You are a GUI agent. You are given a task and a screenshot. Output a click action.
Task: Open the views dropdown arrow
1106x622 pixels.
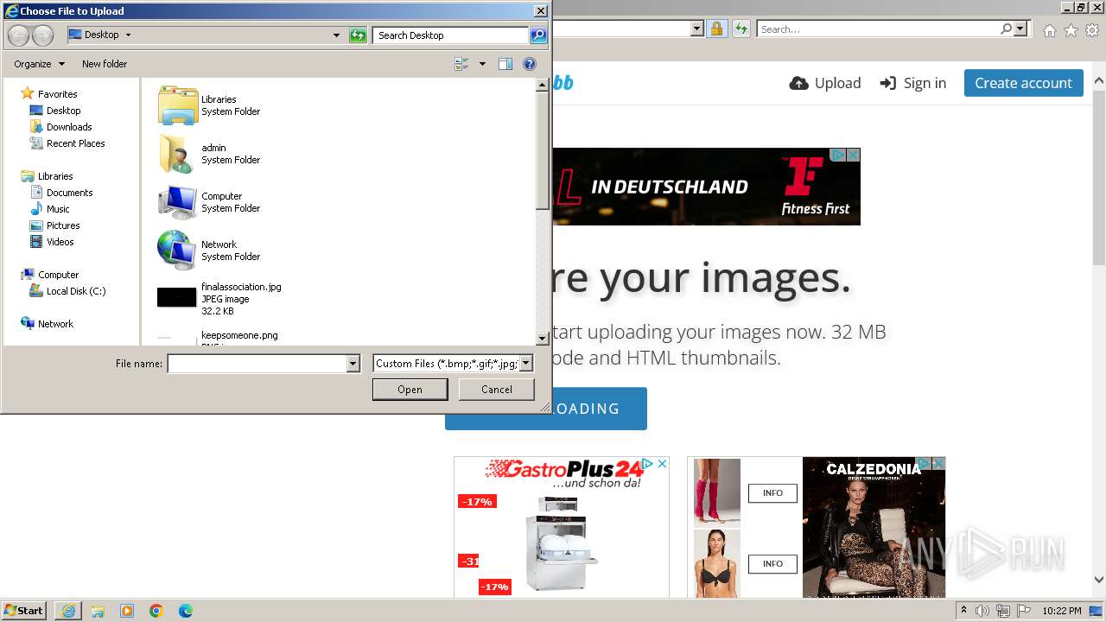[x=482, y=64]
